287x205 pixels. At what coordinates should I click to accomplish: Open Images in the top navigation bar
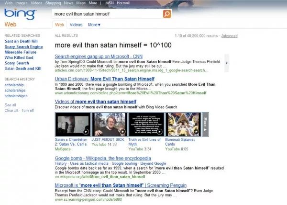21,3
